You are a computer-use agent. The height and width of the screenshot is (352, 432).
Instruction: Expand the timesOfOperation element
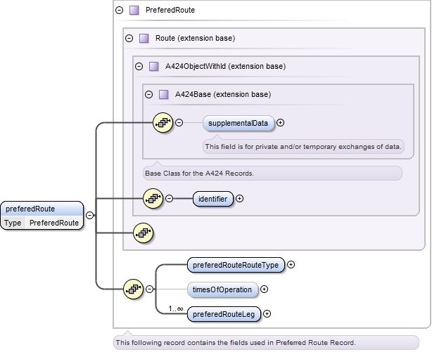(265, 289)
